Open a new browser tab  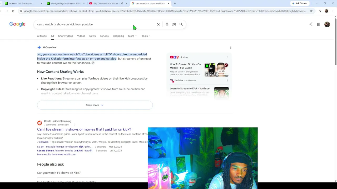pos(175,3)
